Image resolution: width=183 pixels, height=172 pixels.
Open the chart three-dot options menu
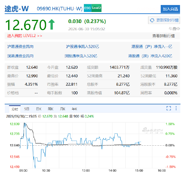coord(176,108)
